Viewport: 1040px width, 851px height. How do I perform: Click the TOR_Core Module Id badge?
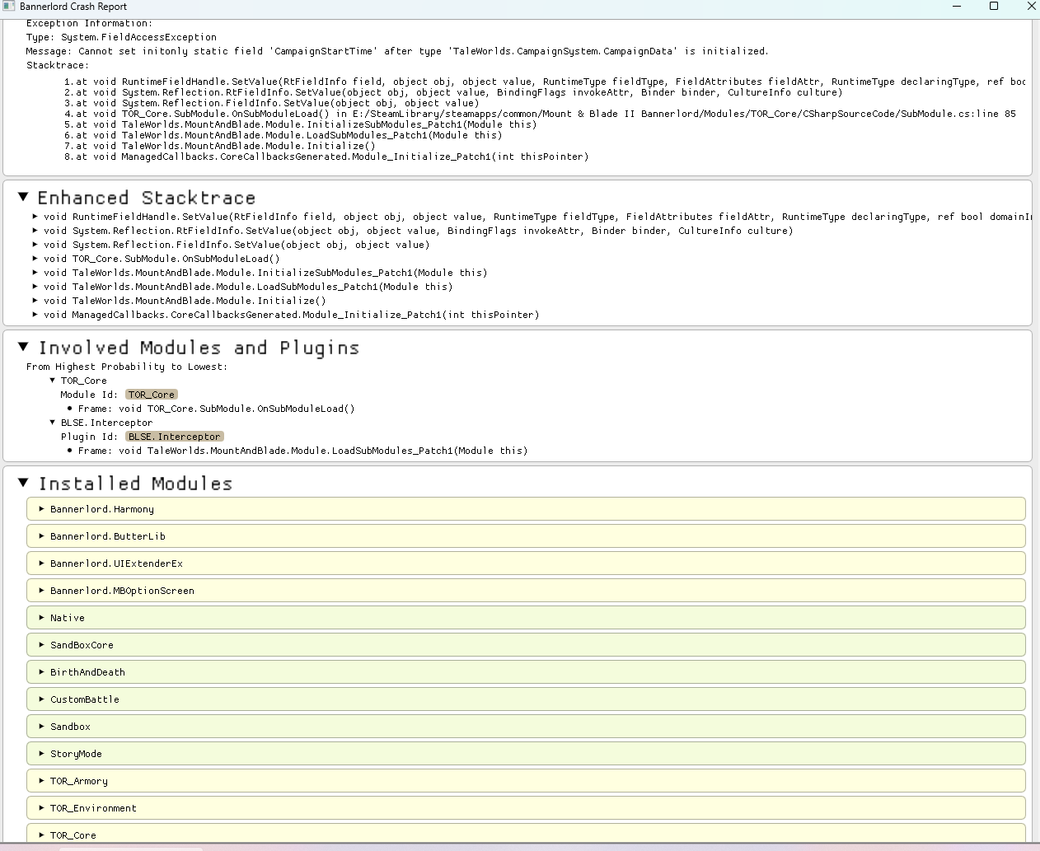(152, 395)
